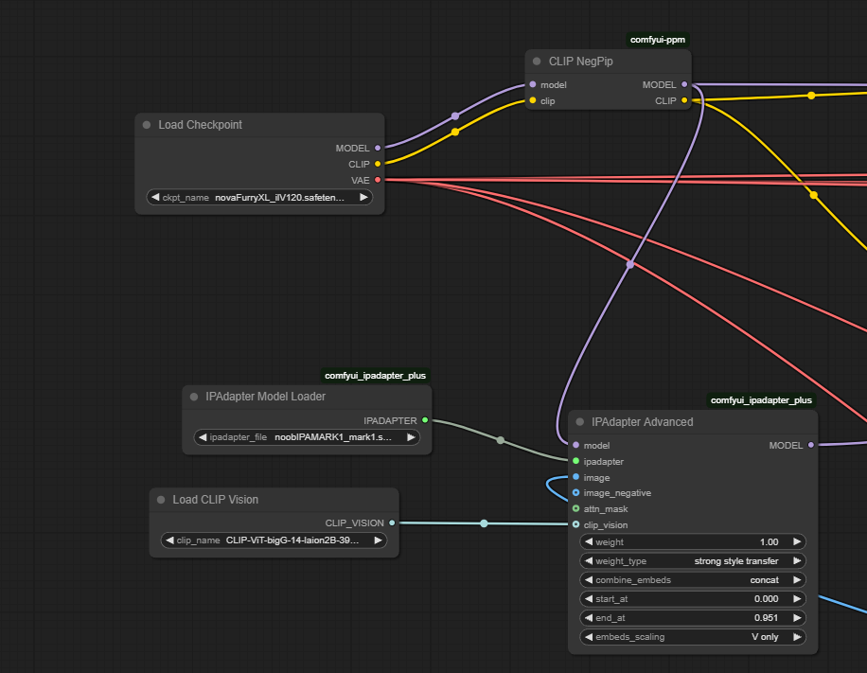Click the clip_vision input slot on IPAdapter Advanced
Screen dimensions: 867x673
point(575,524)
